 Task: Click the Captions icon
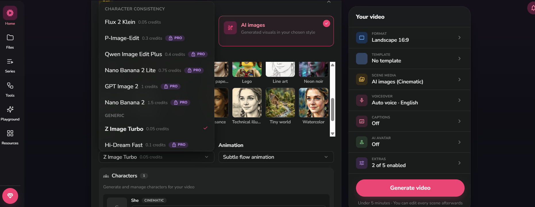point(362,121)
